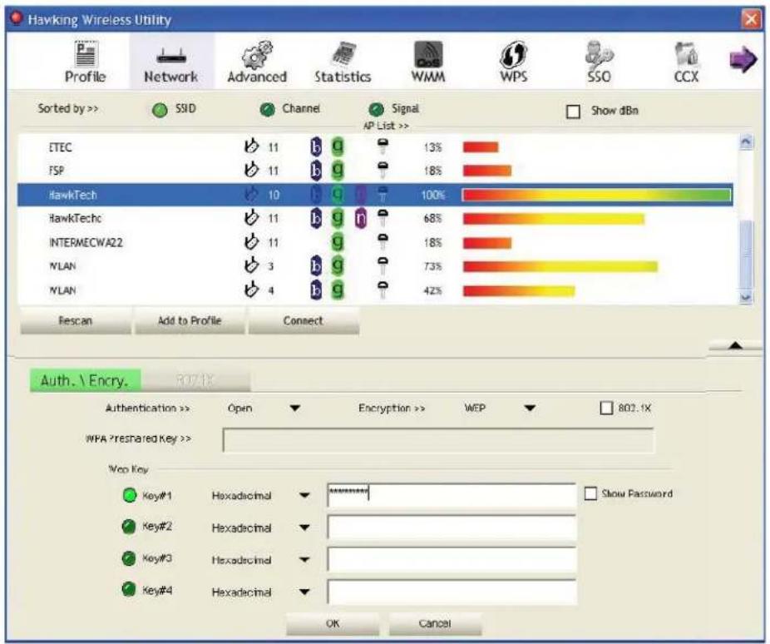
Task: Click the Cancel button
Action: click(435, 623)
